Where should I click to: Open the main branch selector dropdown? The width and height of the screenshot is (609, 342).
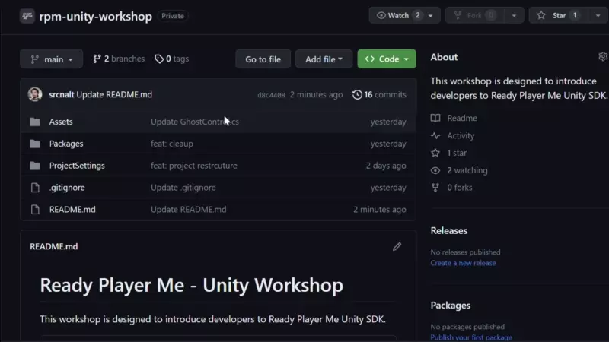[x=51, y=59]
